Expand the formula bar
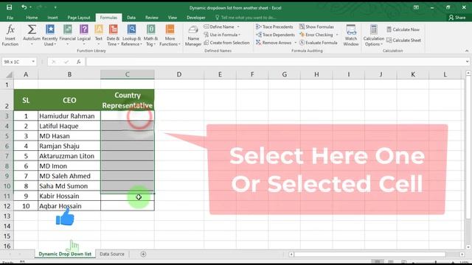472x265 pixels. click(x=467, y=62)
